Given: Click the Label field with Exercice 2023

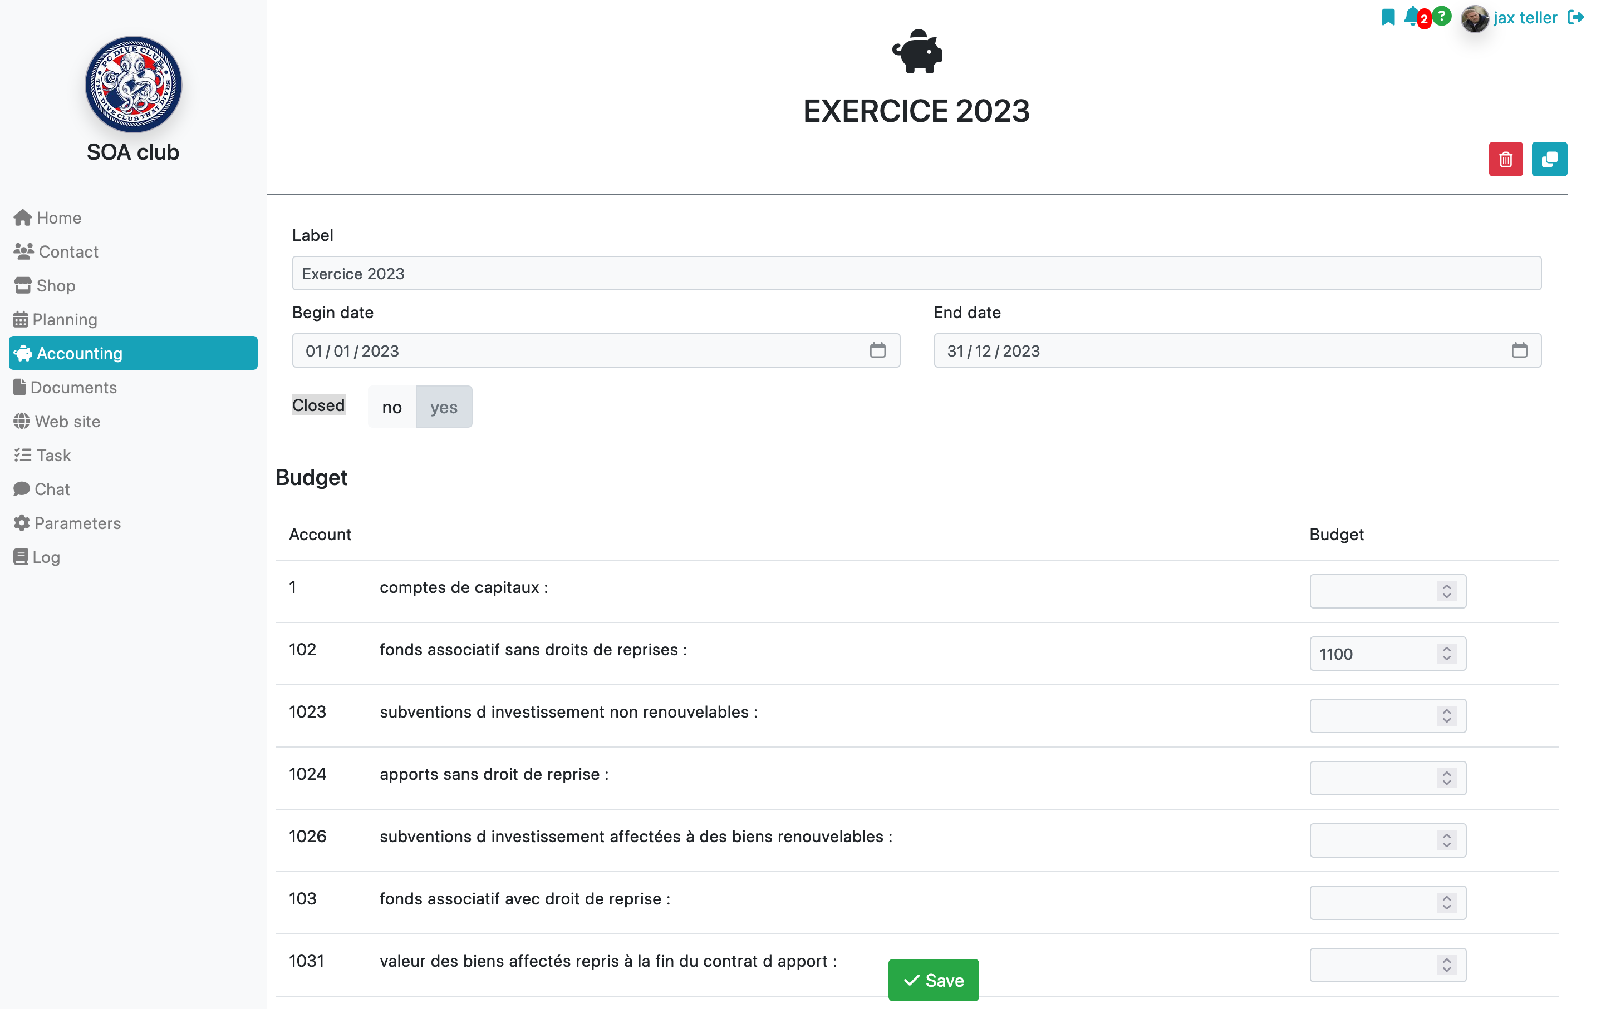Looking at the screenshot, I should click(x=916, y=273).
